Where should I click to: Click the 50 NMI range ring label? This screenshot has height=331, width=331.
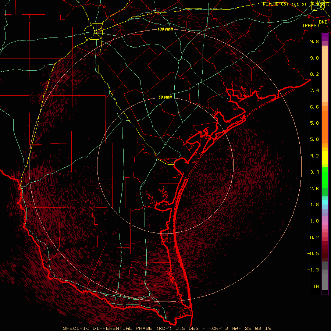click(x=165, y=97)
